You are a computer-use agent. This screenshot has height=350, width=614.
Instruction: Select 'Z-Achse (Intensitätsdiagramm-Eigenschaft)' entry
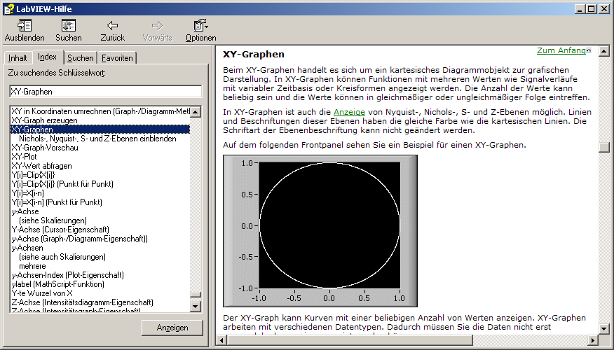[100, 302]
